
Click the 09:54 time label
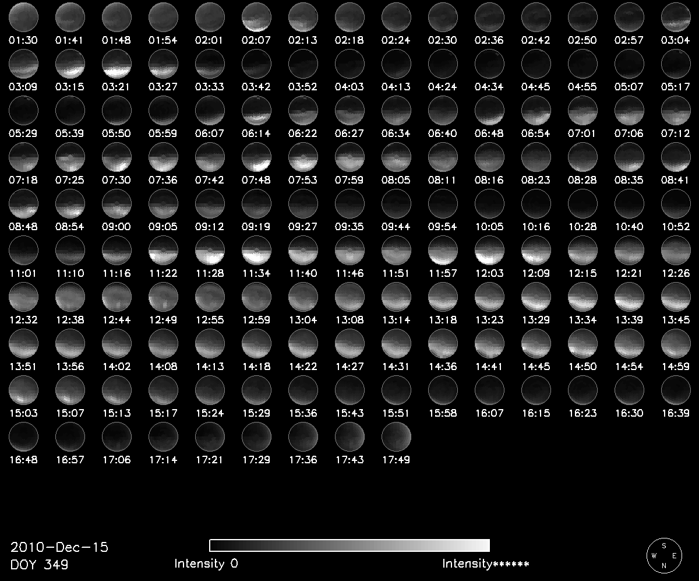point(443,227)
